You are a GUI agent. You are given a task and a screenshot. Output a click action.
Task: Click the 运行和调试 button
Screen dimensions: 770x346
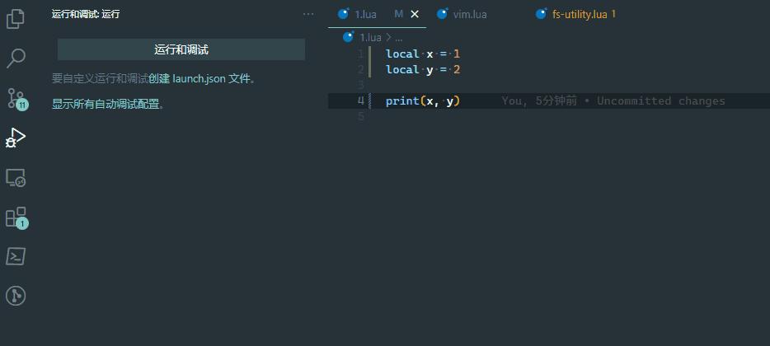coord(181,49)
